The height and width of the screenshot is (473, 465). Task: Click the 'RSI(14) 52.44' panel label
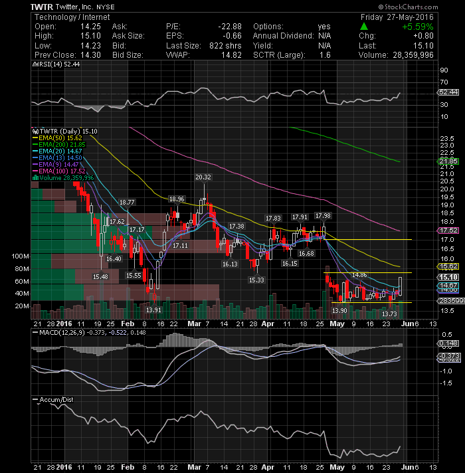(58, 64)
